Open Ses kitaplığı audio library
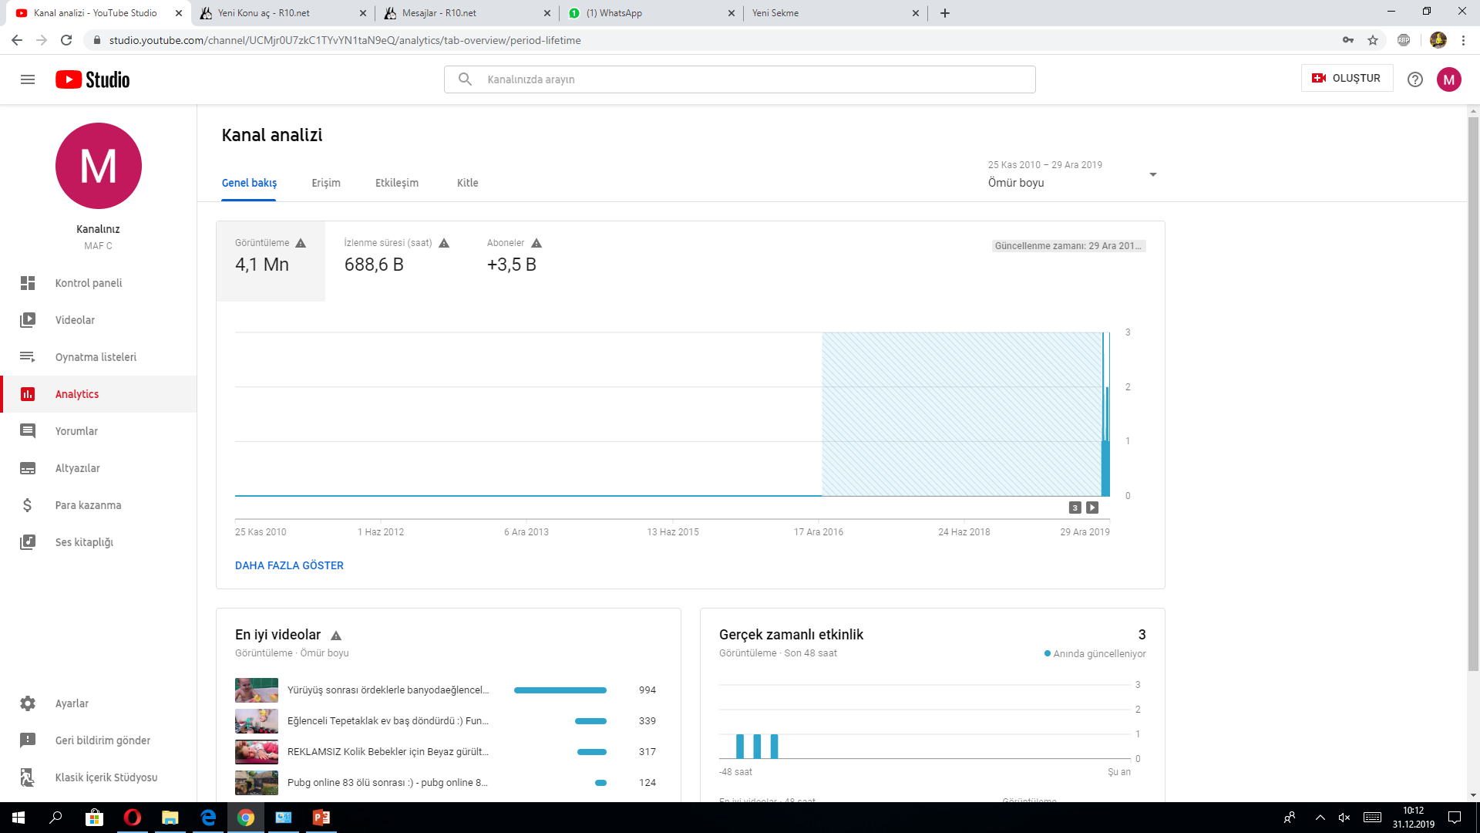 pyautogui.click(x=99, y=542)
